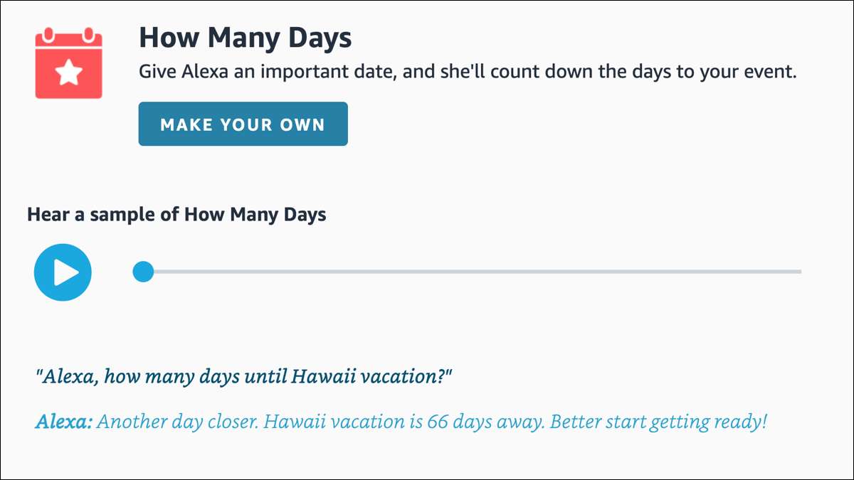Click the bold blue "Alexa:" speaker label

tap(63, 421)
